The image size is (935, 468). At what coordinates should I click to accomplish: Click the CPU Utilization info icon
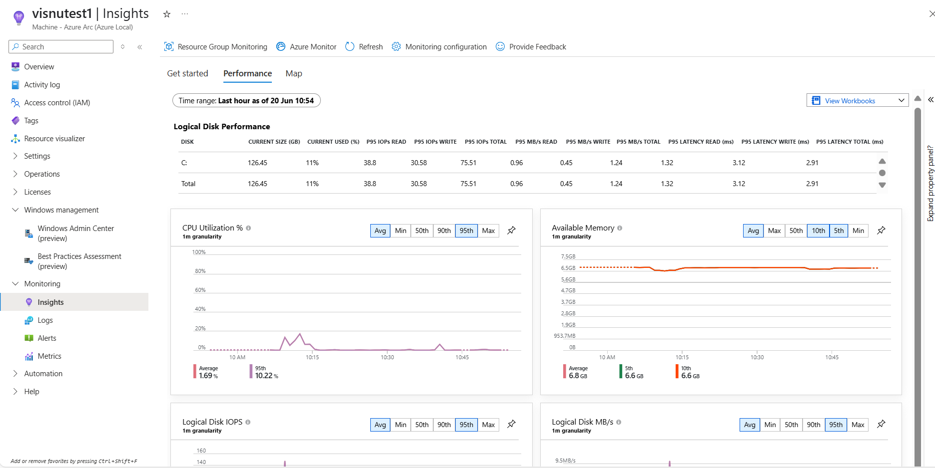[248, 228]
